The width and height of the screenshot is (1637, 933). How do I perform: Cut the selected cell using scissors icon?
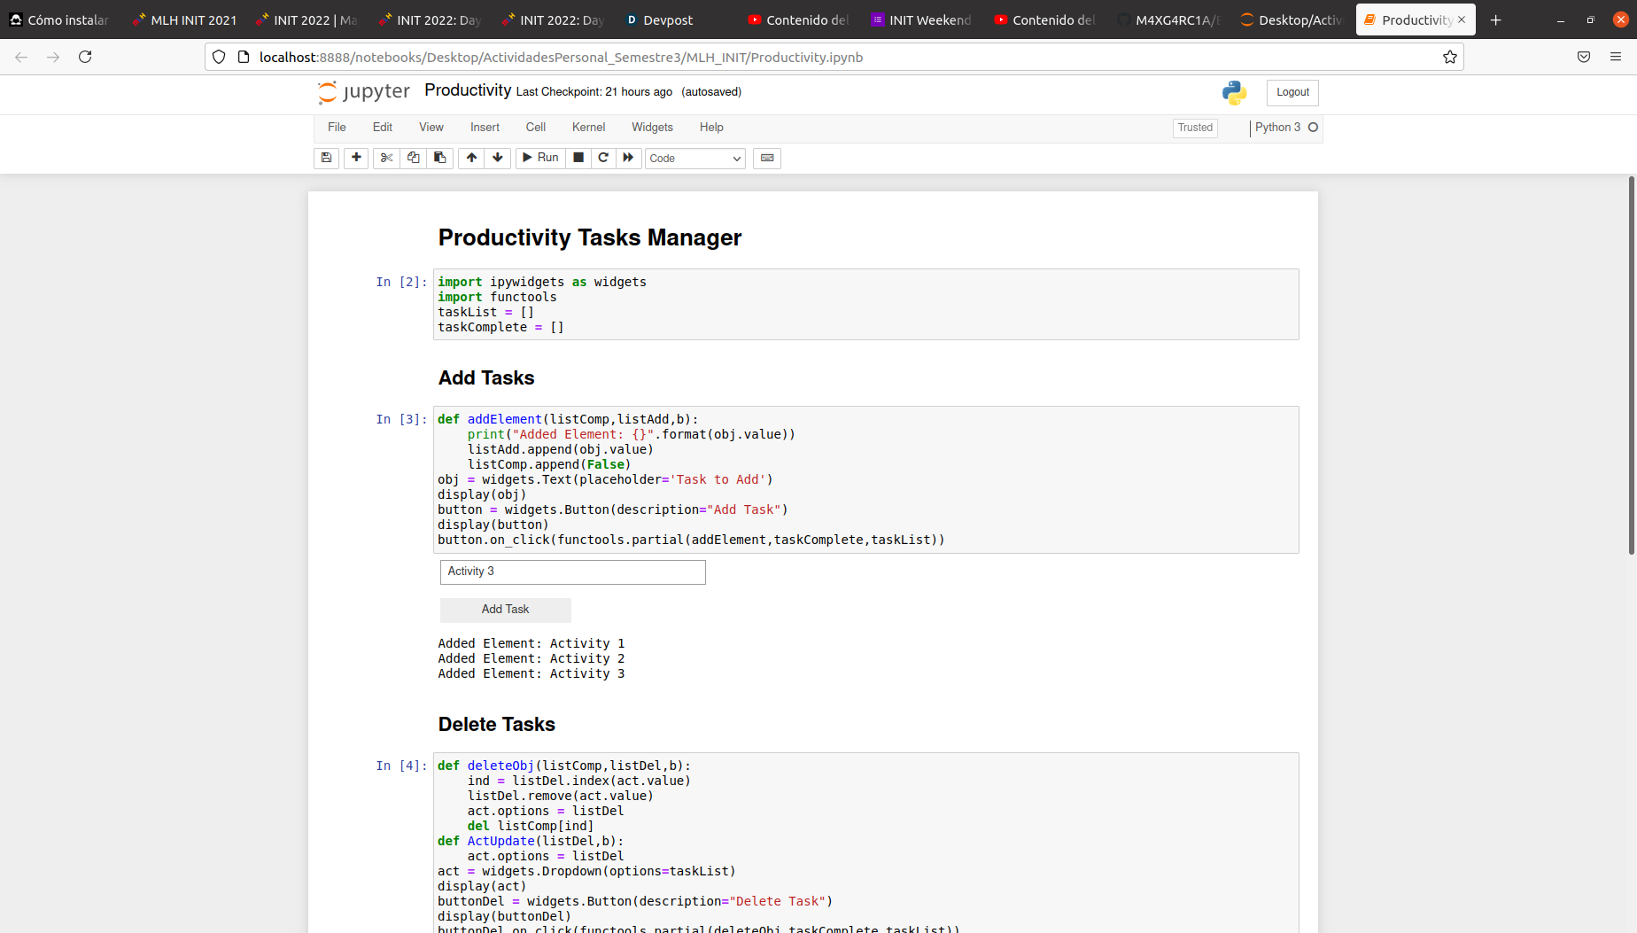tap(386, 158)
